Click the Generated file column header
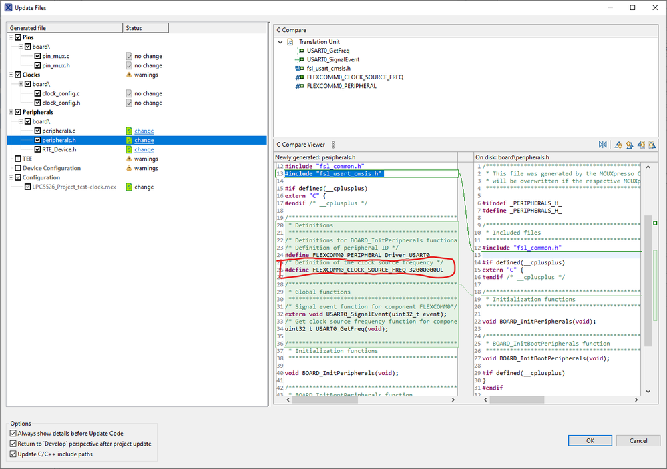Viewport: 667px width, 469px height. coord(65,28)
